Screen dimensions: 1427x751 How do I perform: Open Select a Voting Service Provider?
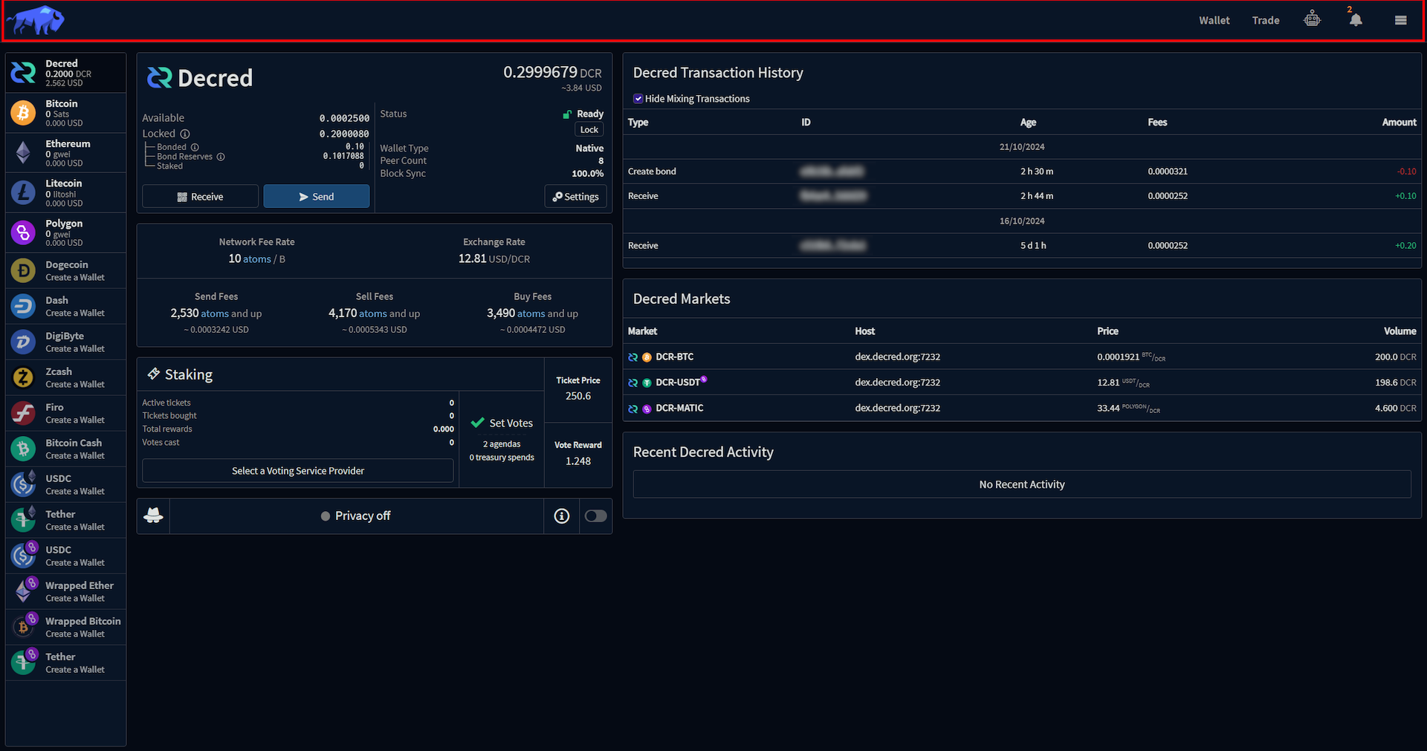pos(297,471)
